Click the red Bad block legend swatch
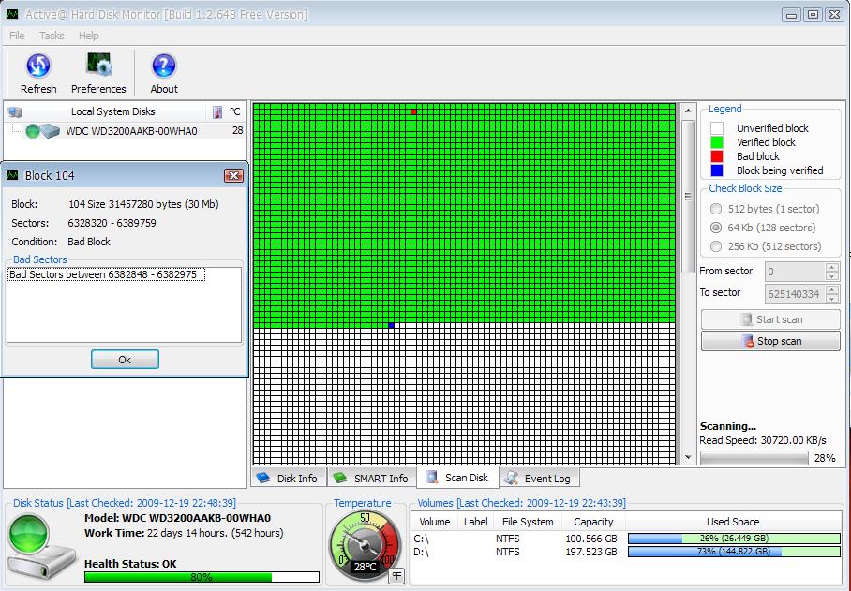The height and width of the screenshot is (591, 851). click(717, 156)
